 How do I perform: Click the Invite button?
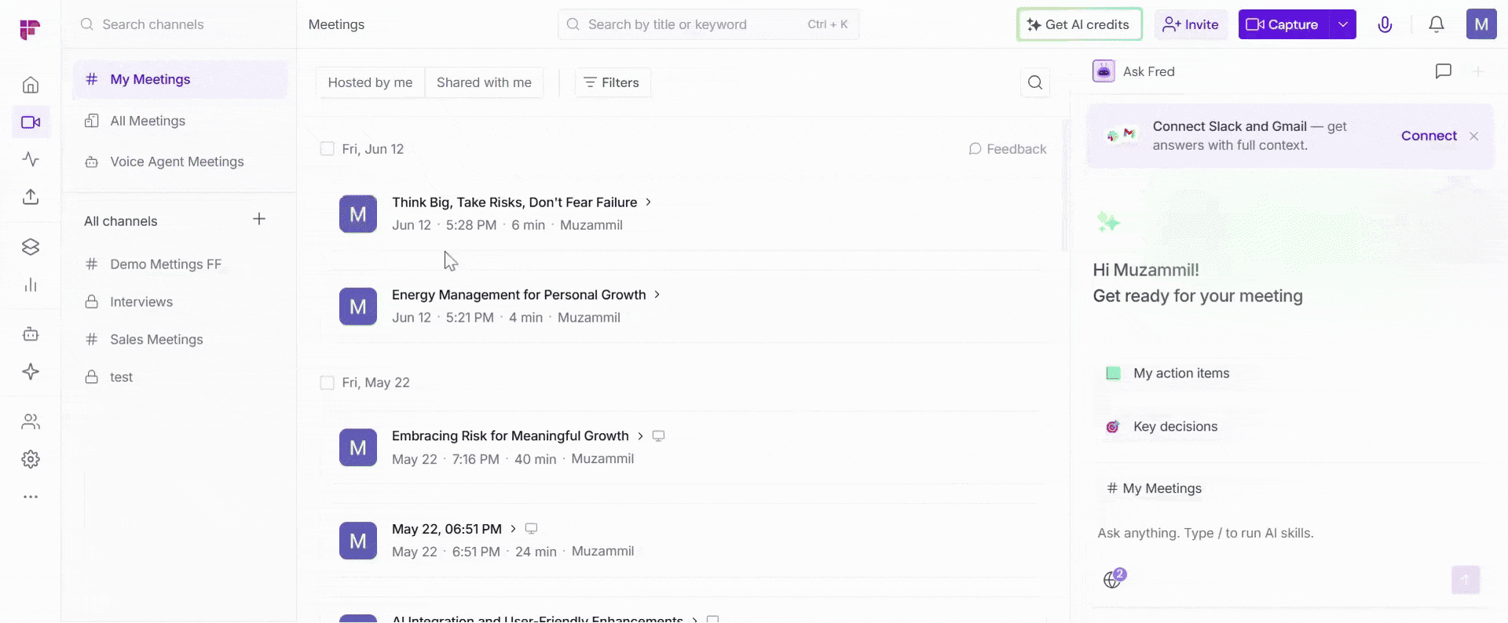pos(1191,24)
